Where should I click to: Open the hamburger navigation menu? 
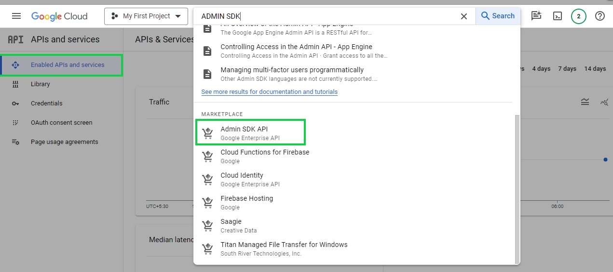tap(16, 16)
